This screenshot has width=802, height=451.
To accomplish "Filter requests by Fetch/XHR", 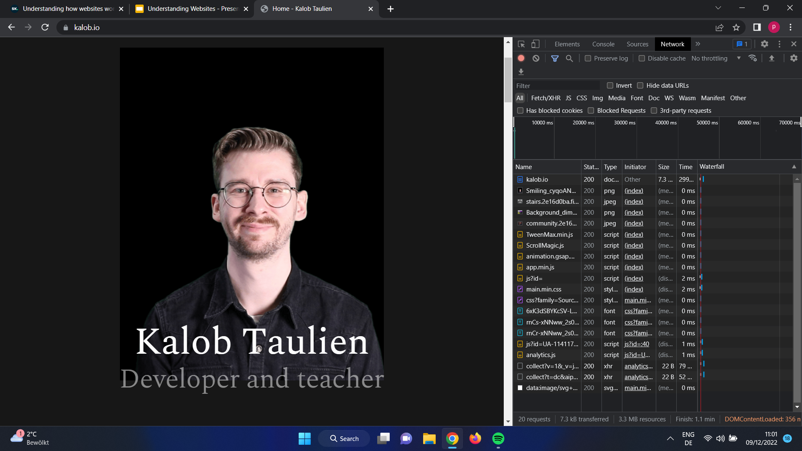I will 546,98.
